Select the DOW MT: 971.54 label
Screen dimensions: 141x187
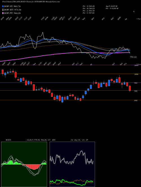pos(12,10)
